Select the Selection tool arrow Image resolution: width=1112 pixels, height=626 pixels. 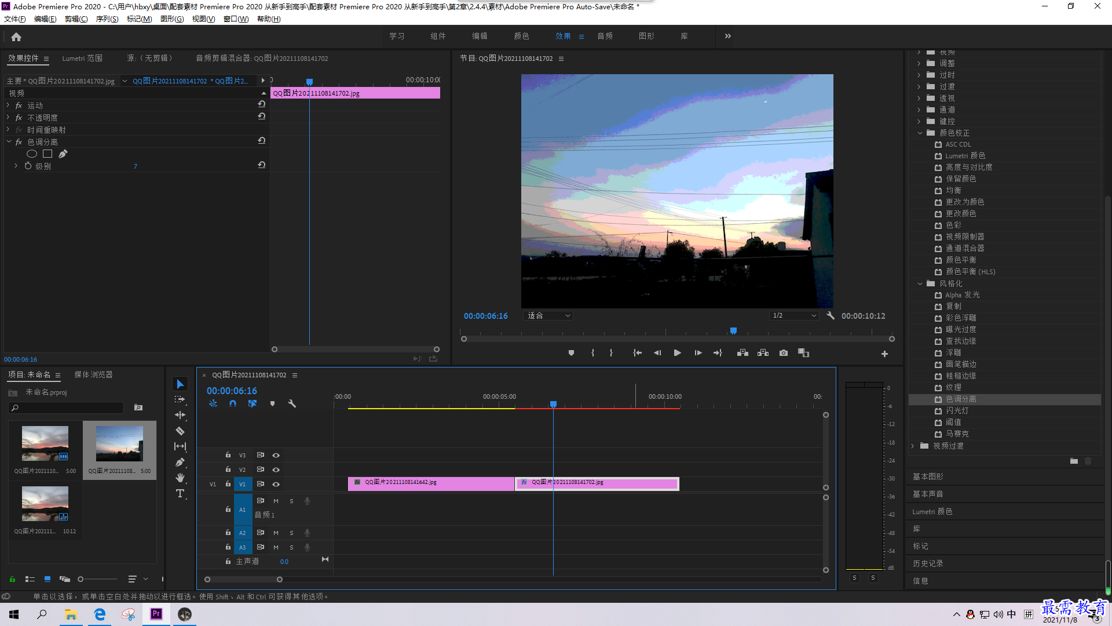(x=180, y=384)
